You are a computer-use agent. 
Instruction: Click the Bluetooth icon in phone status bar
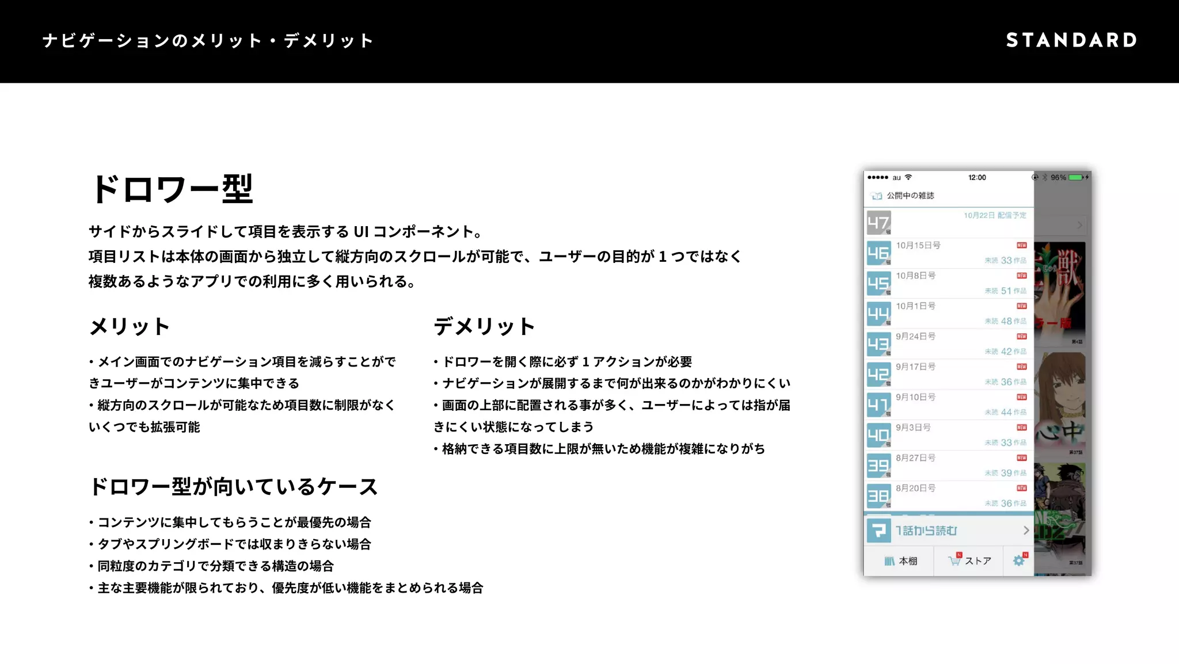click(x=1045, y=177)
